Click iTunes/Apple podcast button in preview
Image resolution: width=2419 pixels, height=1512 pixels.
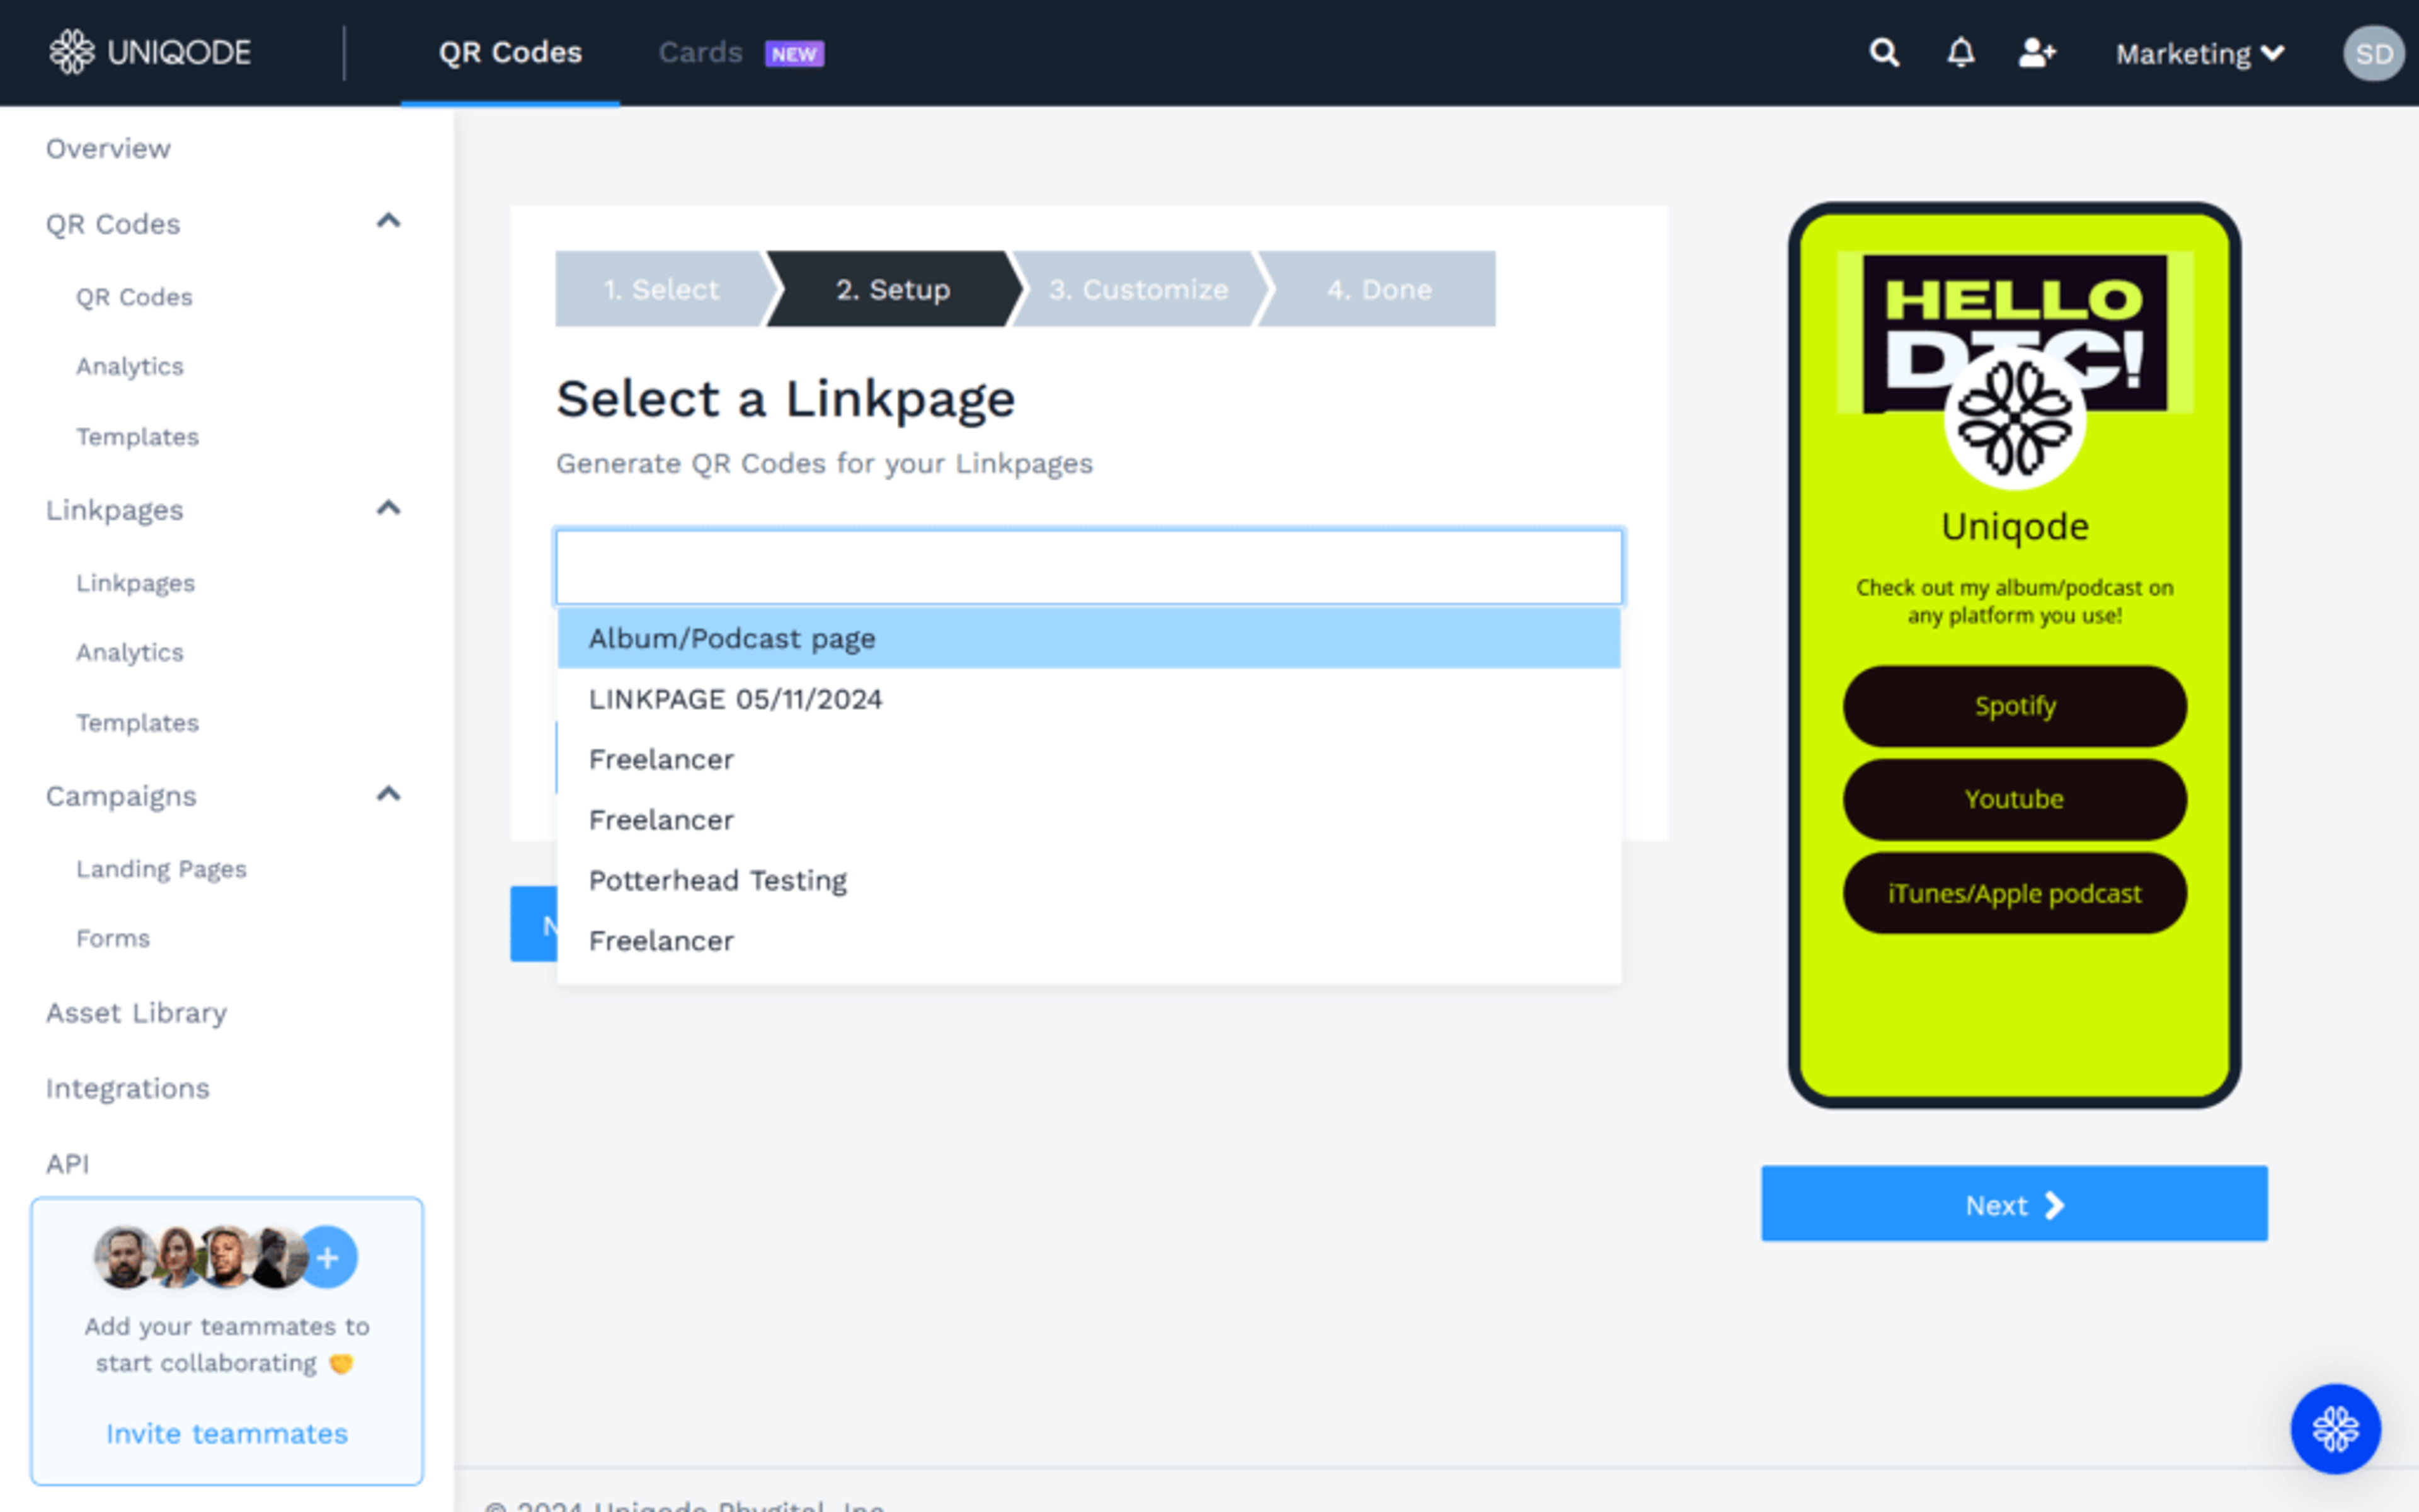tap(2014, 893)
